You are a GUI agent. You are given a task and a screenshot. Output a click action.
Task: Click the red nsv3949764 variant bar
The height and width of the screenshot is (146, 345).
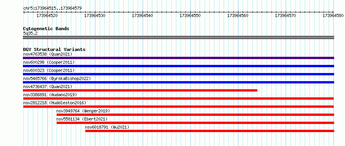195,115
